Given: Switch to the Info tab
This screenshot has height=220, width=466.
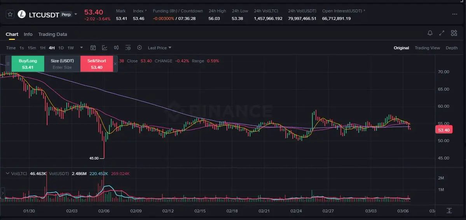Looking at the screenshot, I should (x=28, y=34).
